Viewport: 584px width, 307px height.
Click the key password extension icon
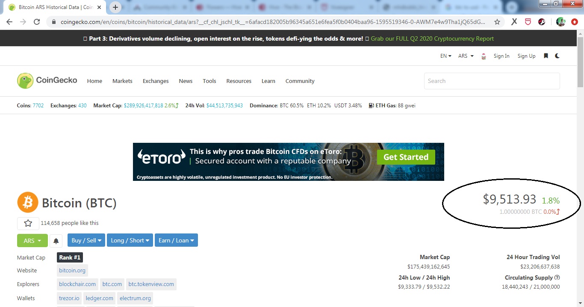click(542, 22)
